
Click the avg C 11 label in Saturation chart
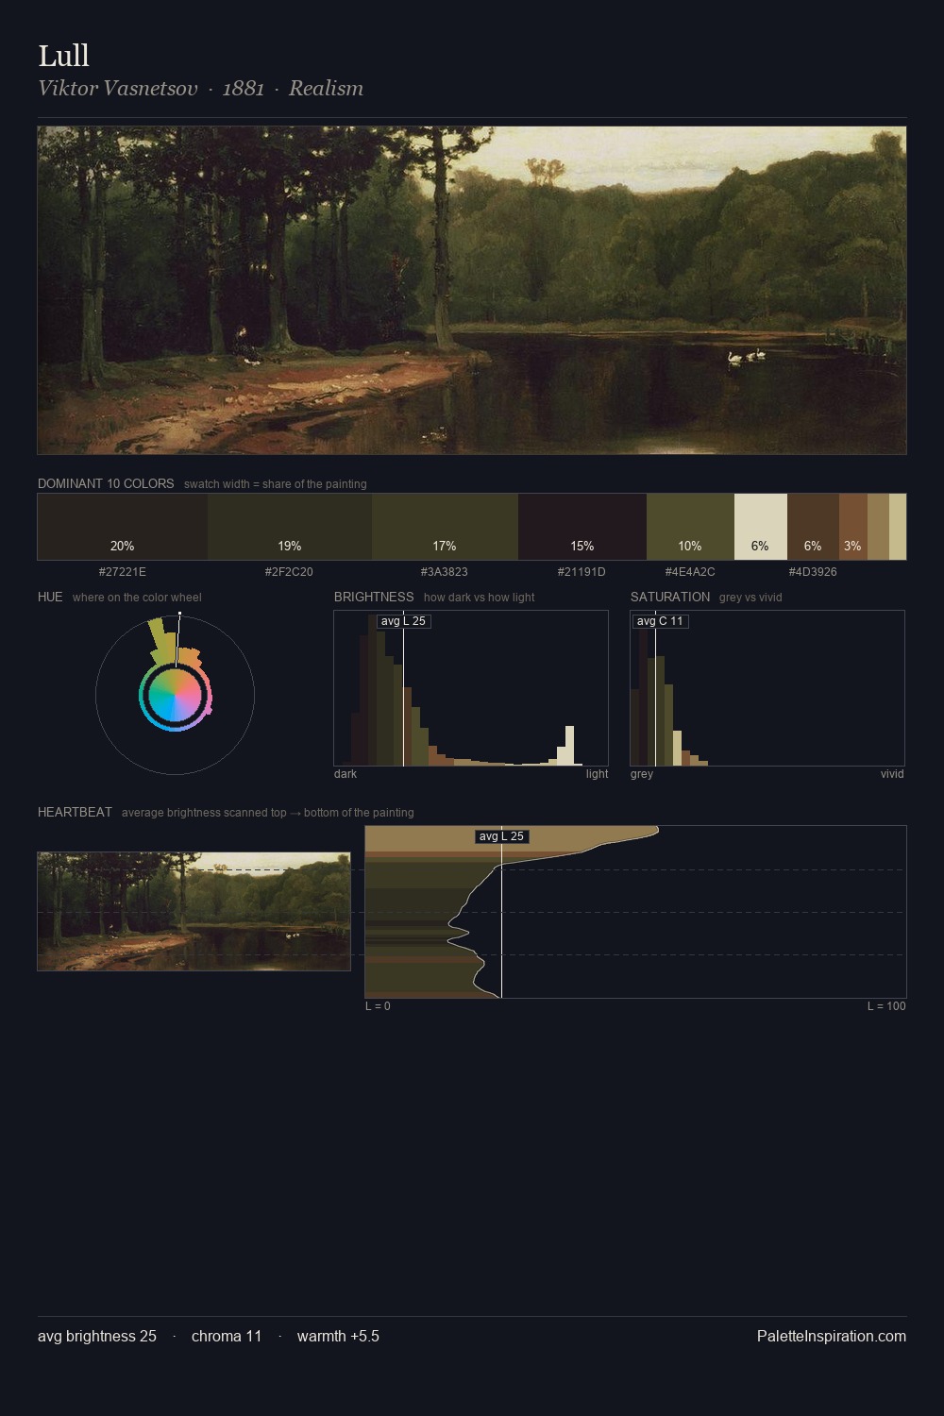(x=660, y=621)
